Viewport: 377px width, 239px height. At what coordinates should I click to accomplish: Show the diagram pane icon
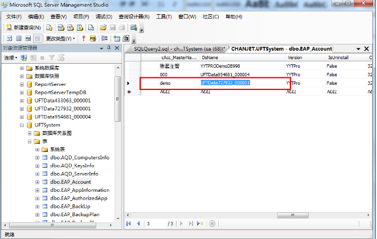[x=9, y=38]
